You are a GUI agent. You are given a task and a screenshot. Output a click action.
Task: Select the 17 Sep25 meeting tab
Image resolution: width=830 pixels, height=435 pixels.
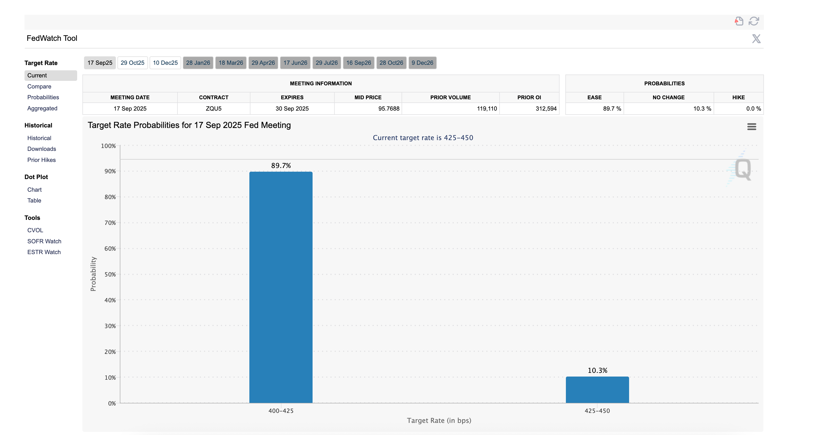point(100,63)
